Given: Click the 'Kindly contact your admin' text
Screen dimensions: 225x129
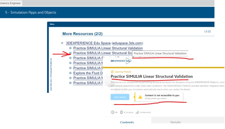Looking at the screenshot, I should click(x=156, y=99).
